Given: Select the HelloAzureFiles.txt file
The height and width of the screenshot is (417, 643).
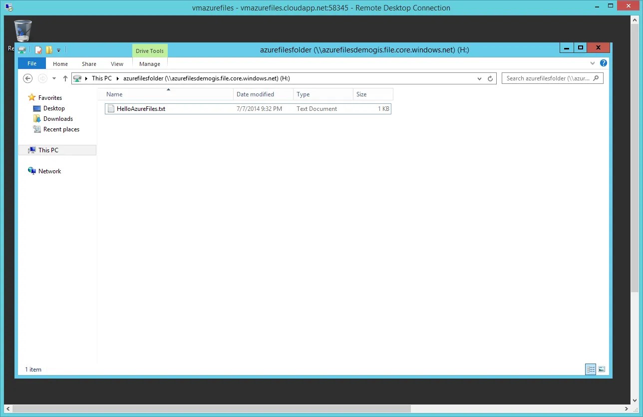Looking at the screenshot, I should [248, 108].
